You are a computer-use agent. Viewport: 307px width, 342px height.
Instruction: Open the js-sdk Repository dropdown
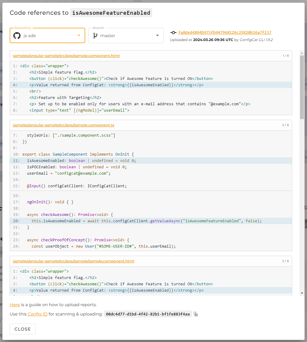47,35
